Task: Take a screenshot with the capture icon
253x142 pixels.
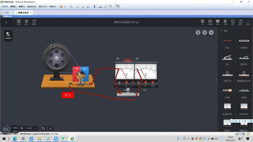Action: tap(241, 22)
